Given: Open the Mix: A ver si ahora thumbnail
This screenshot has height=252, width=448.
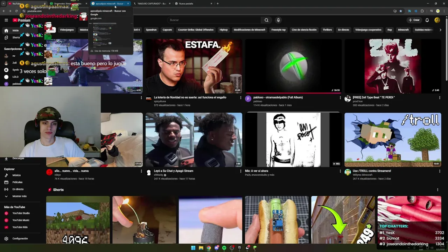Looking at the screenshot, I should (293, 140).
